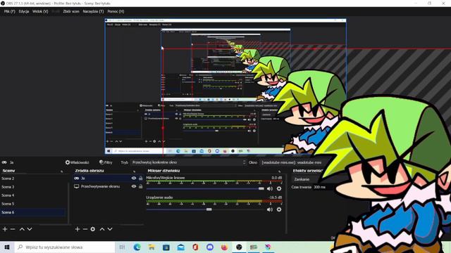
Task: Click the Właściwości properties button
Action: click(x=77, y=162)
